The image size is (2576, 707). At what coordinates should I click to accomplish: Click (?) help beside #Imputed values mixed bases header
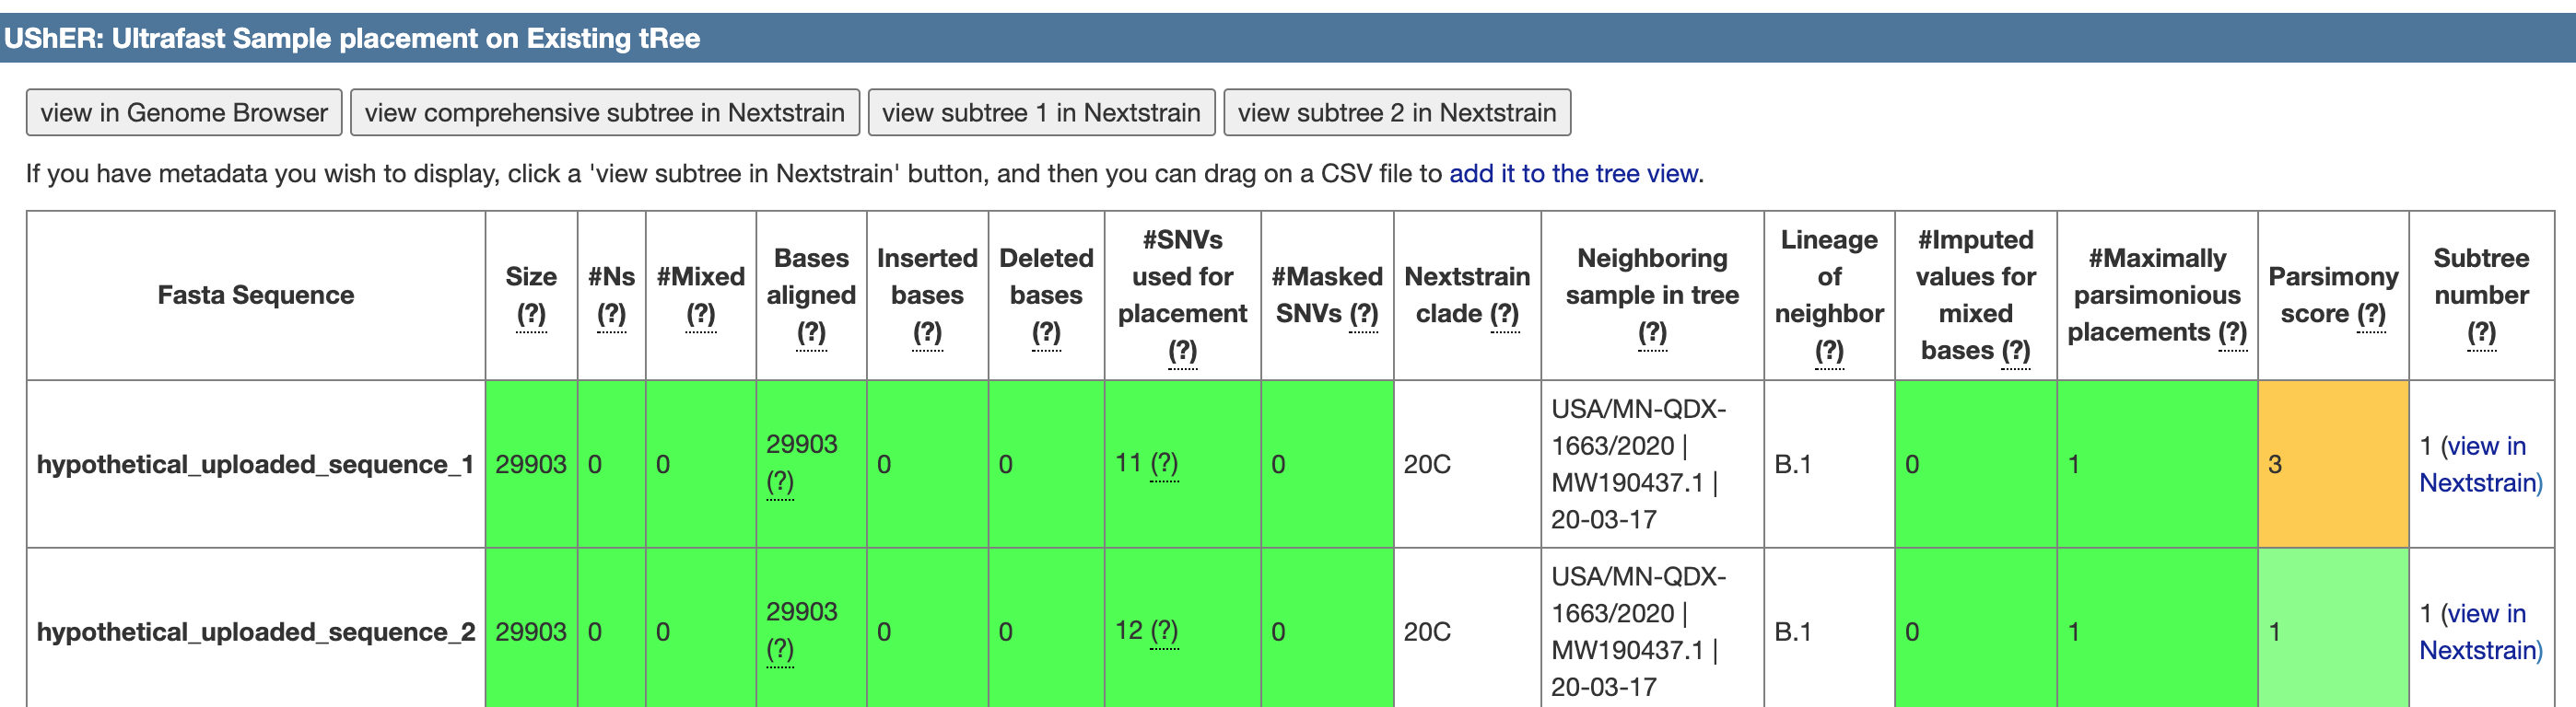pyautogui.click(x=2015, y=351)
